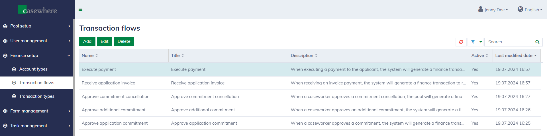The image size is (547, 136).
Task: Click the blue filter funnel icon
Action: [473, 42]
